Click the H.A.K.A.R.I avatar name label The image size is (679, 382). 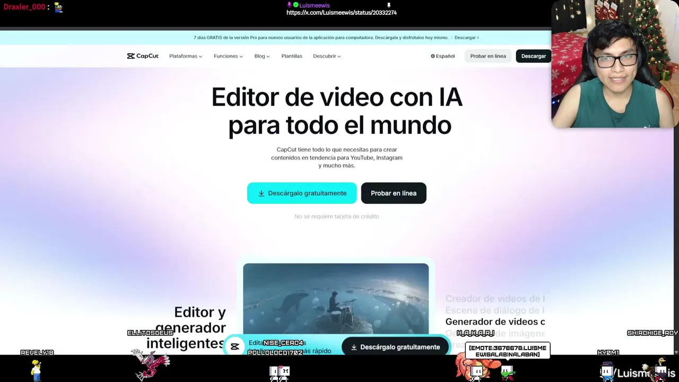[x=475, y=333]
